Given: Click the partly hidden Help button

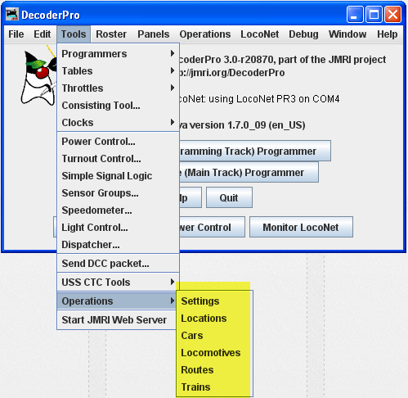Looking at the screenshot, I should (x=191, y=197).
